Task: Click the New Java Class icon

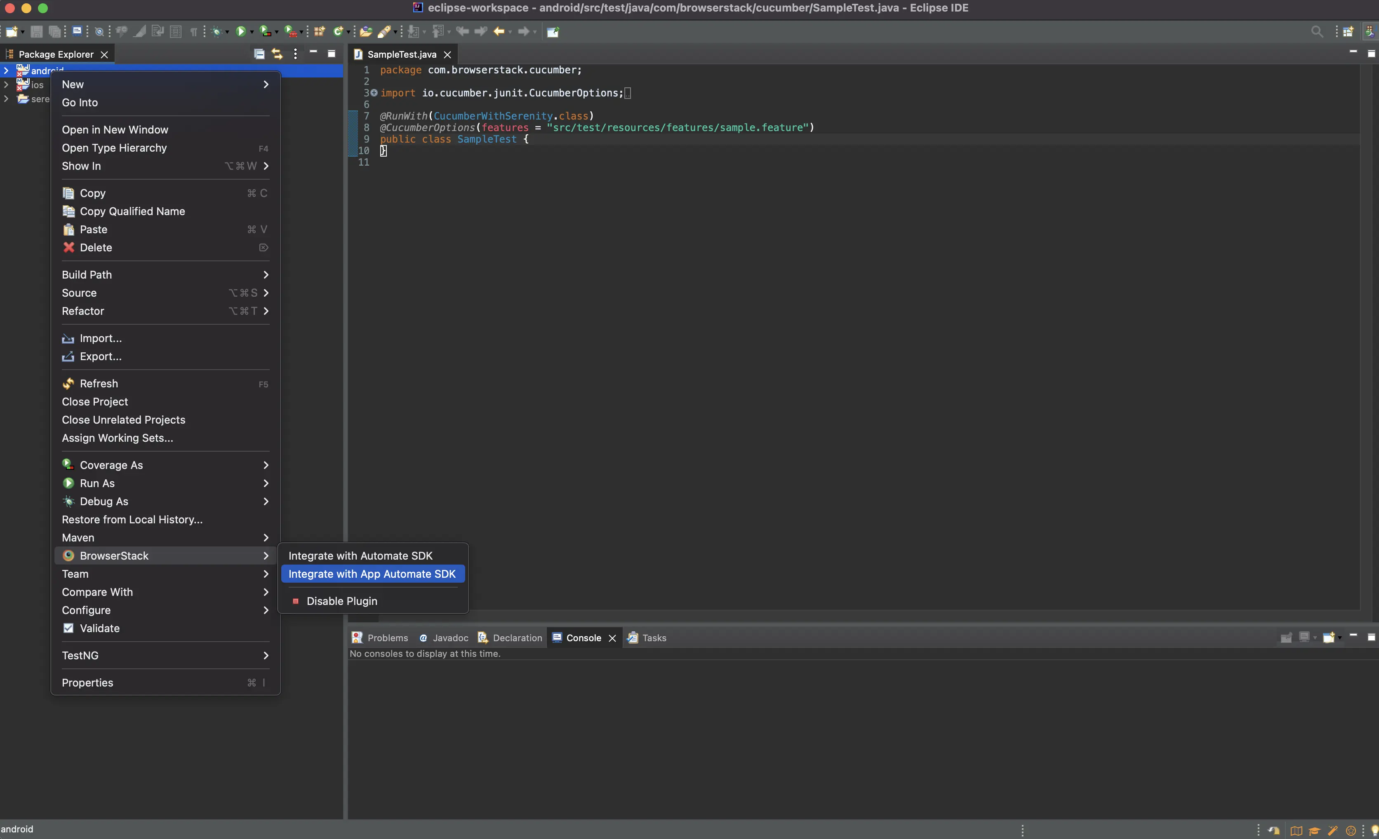Action: tap(337, 31)
